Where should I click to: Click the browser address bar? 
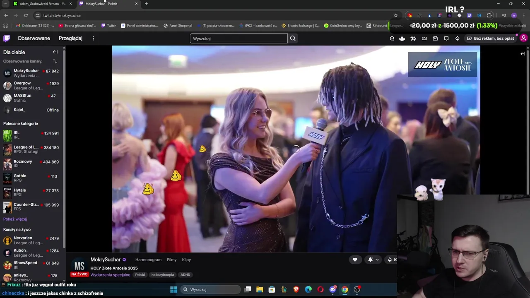pyautogui.click(x=215, y=15)
